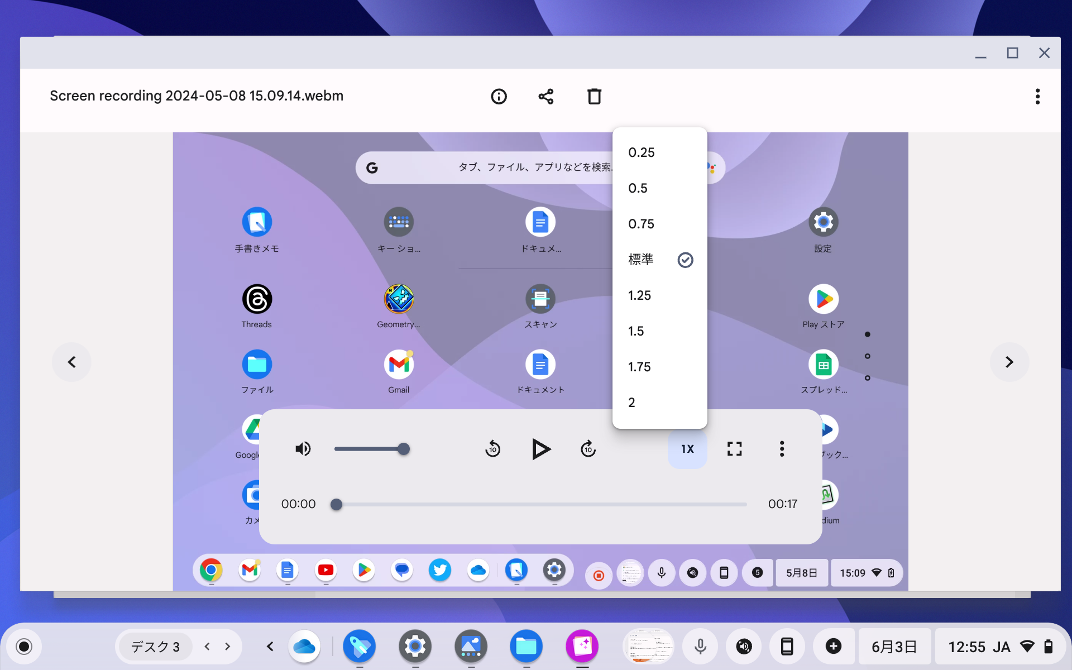Open the file info icon
1072x670 pixels.
[499, 97]
